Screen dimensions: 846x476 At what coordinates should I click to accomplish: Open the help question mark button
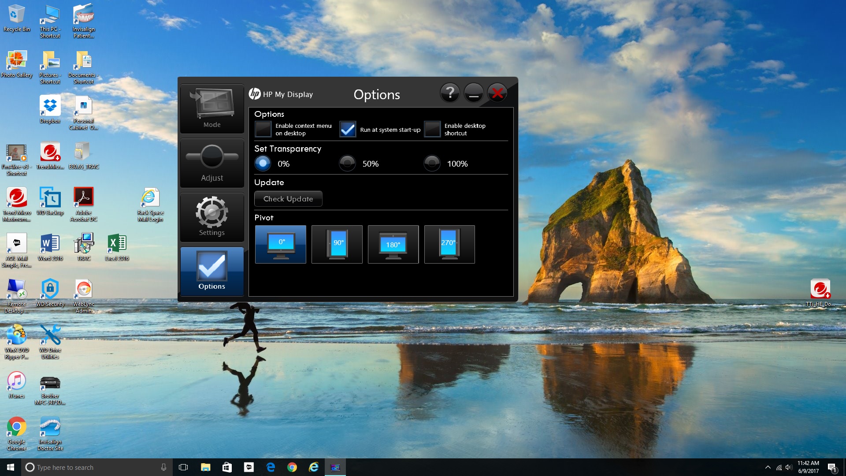[x=450, y=93]
